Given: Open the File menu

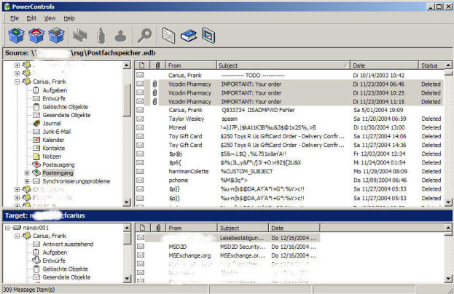Looking at the screenshot, I should (14, 18).
